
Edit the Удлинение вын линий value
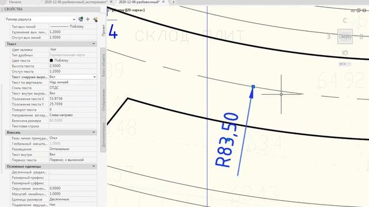pyautogui.click(x=73, y=32)
